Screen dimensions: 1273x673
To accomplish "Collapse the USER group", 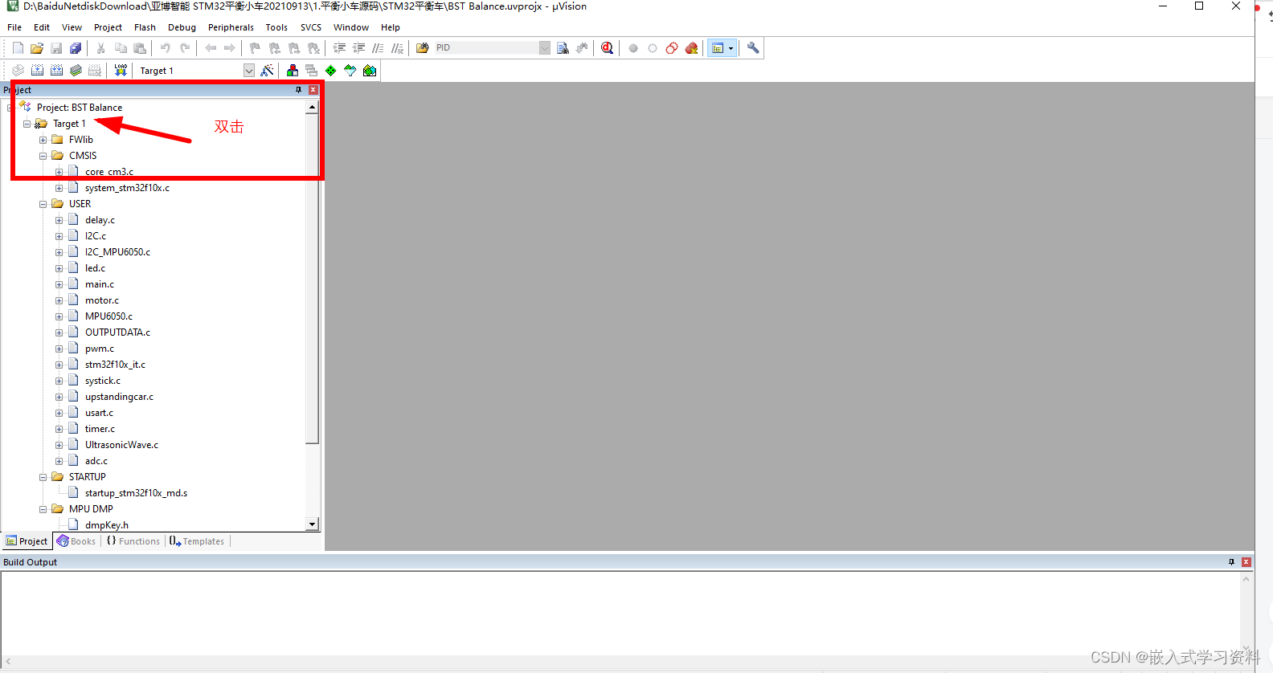I will point(43,204).
